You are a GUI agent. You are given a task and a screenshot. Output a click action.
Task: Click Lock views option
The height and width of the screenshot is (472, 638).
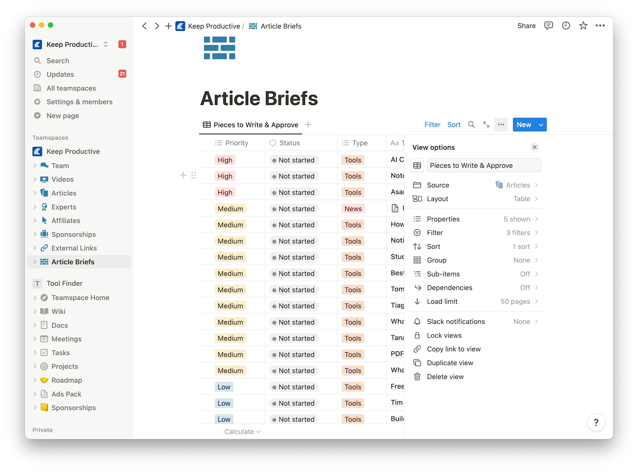[x=444, y=335]
